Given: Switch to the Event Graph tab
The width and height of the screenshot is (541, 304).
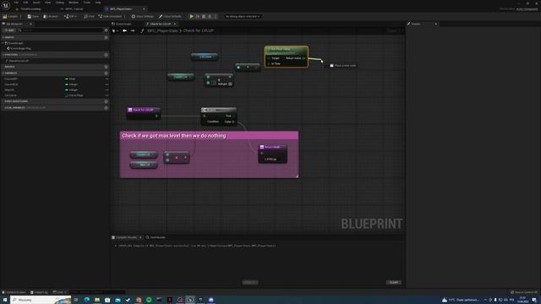Looking at the screenshot, I should point(123,24).
